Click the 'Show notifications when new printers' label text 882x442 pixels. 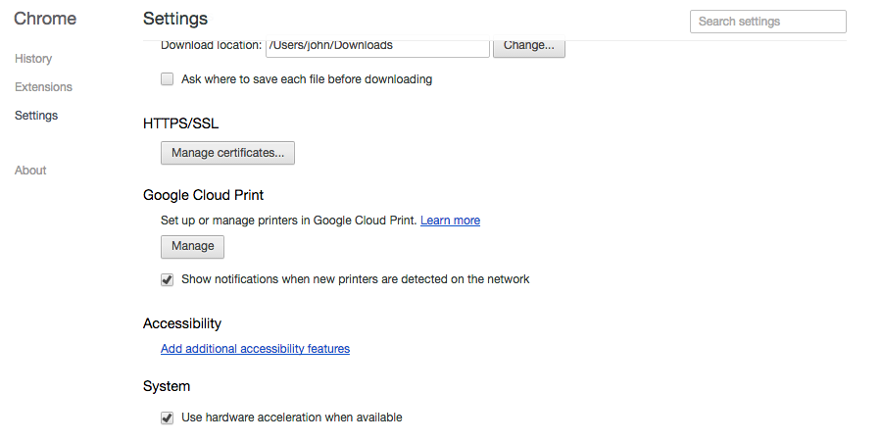click(355, 279)
